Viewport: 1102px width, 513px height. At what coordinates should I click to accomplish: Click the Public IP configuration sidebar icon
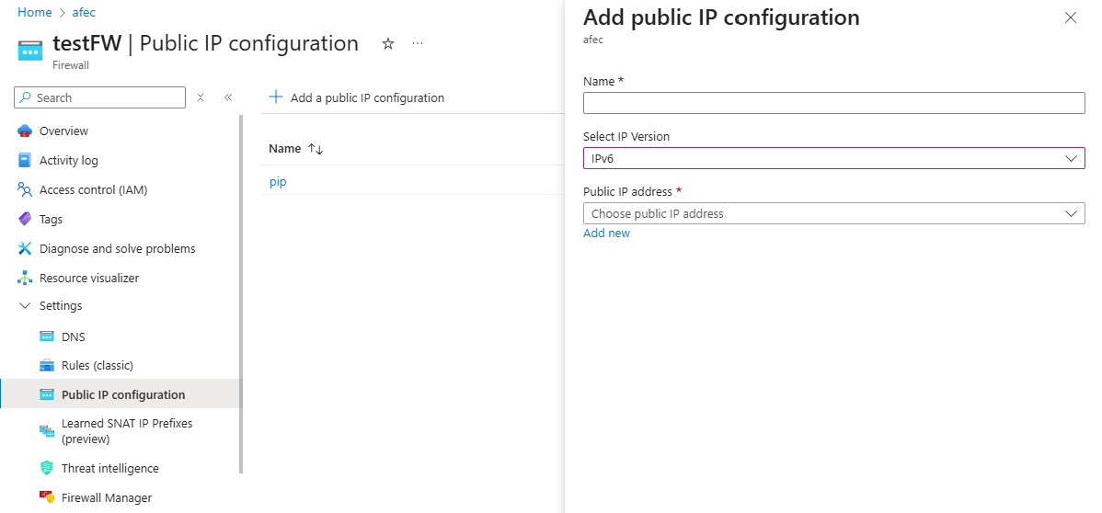point(47,395)
